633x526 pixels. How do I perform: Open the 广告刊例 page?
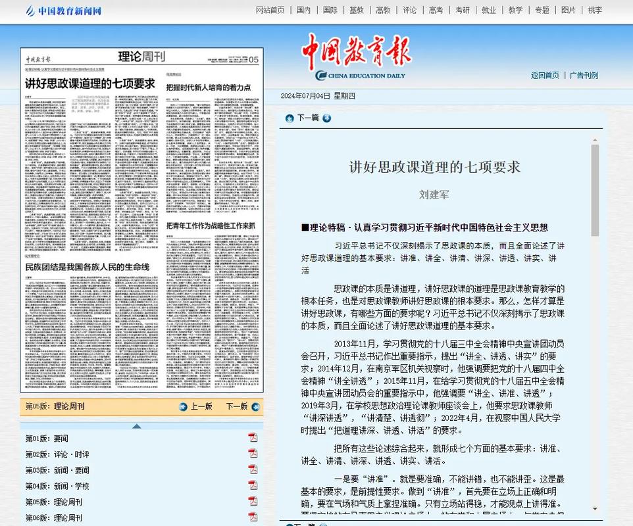(x=583, y=75)
